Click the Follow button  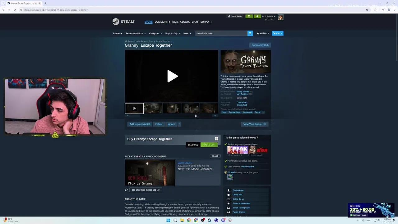coord(159,124)
